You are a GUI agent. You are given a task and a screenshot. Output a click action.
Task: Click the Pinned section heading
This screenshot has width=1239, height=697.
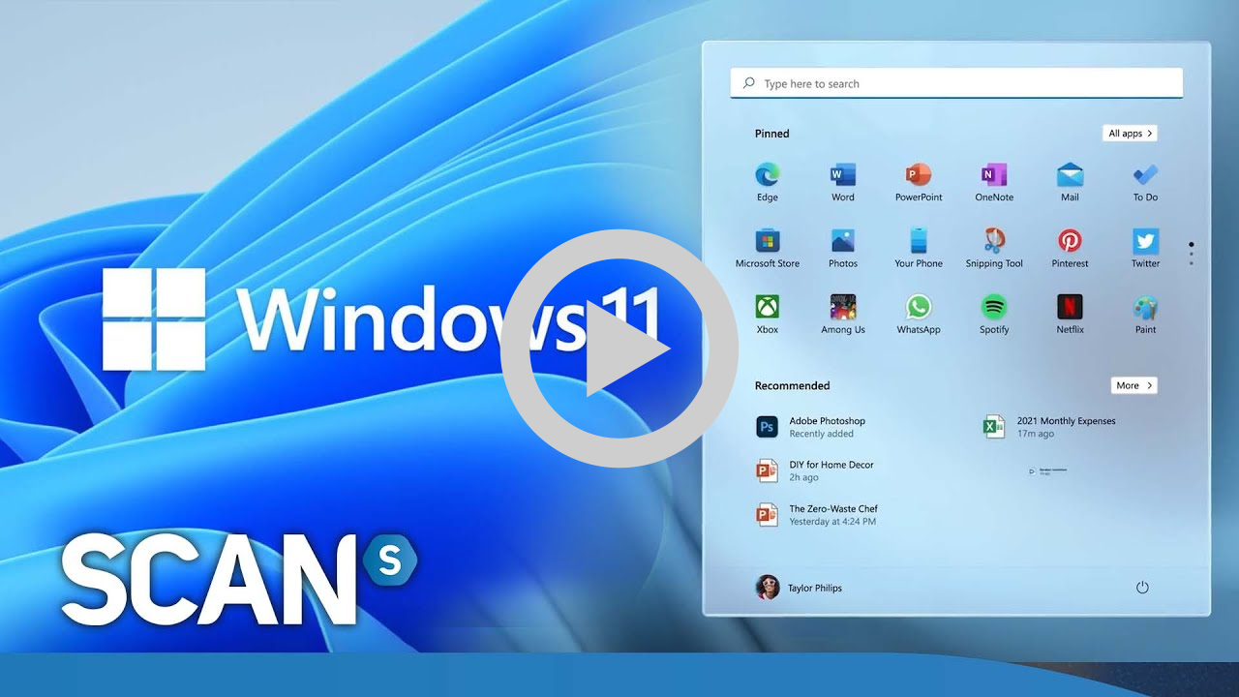pyautogui.click(x=772, y=134)
